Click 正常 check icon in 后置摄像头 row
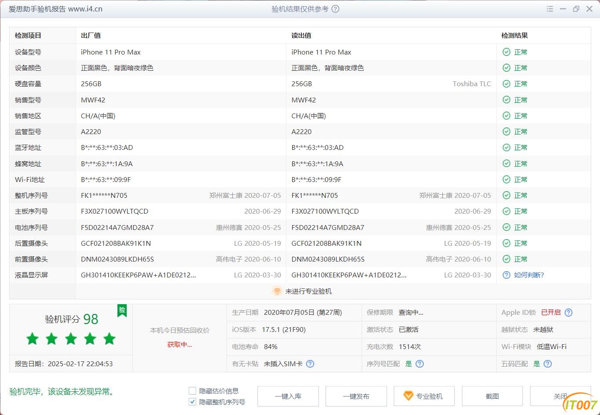Screen dimensions: 600x415 (506, 243)
